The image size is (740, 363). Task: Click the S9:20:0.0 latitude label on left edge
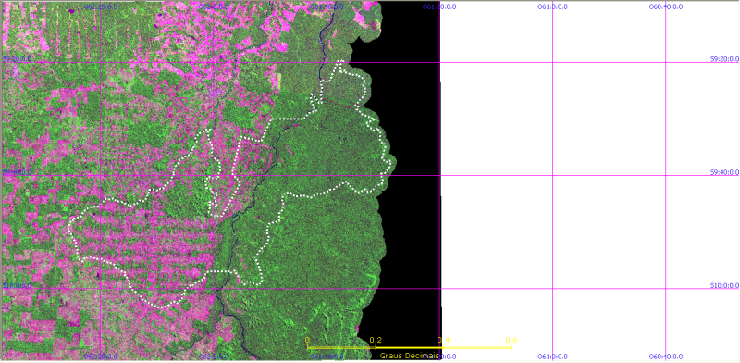pyautogui.click(x=18, y=59)
